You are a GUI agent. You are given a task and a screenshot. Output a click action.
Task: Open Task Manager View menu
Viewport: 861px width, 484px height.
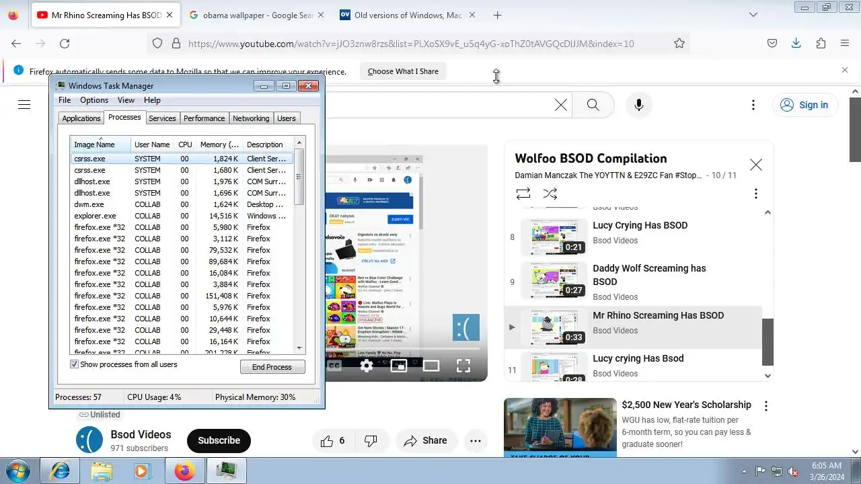click(x=126, y=100)
